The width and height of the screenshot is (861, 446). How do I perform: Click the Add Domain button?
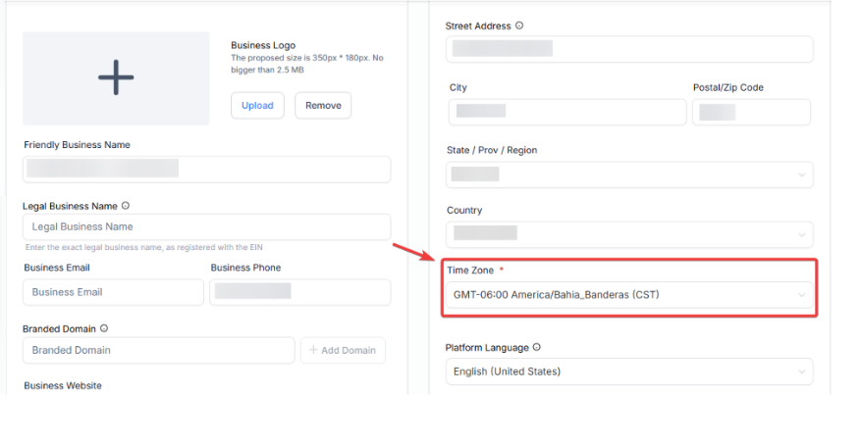point(343,350)
